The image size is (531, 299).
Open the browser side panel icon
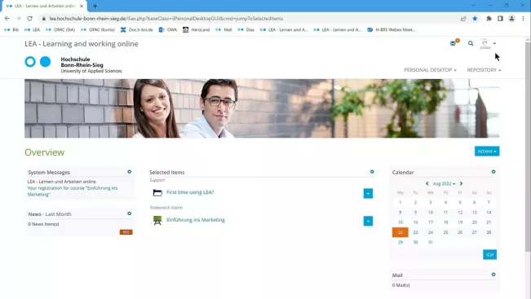[x=500, y=19]
